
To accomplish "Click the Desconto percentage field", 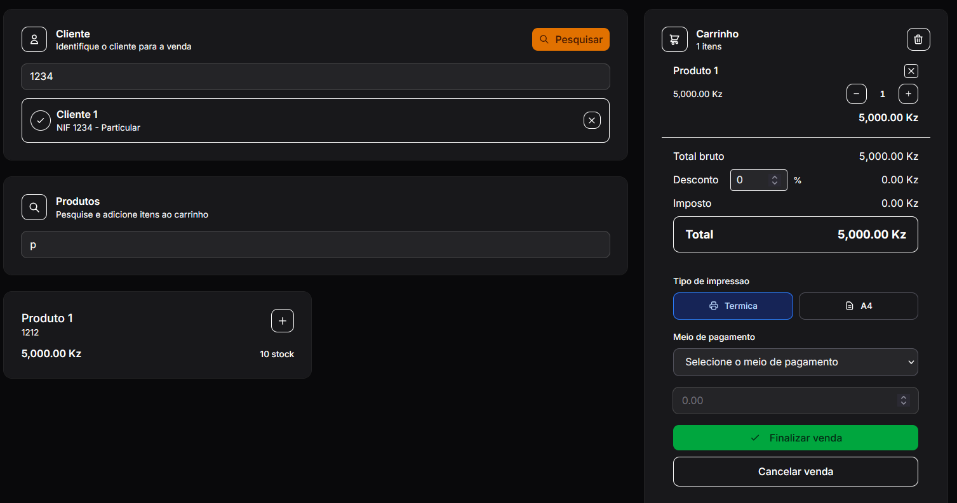I will [x=759, y=180].
